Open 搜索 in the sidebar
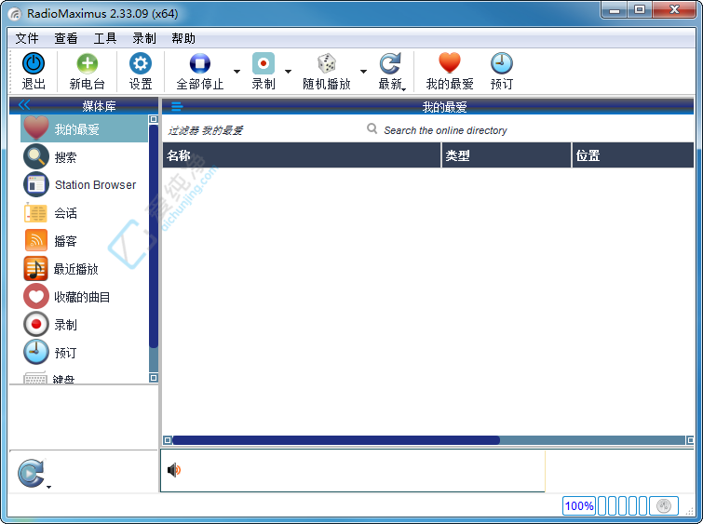 click(85, 157)
